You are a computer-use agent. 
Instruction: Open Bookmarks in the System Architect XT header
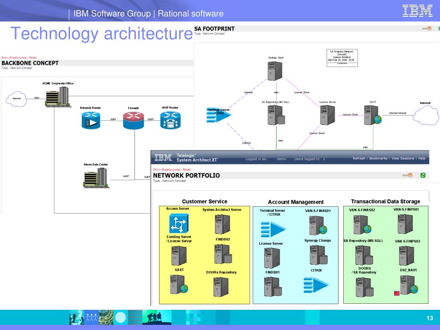pyautogui.click(x=378, y=158)
